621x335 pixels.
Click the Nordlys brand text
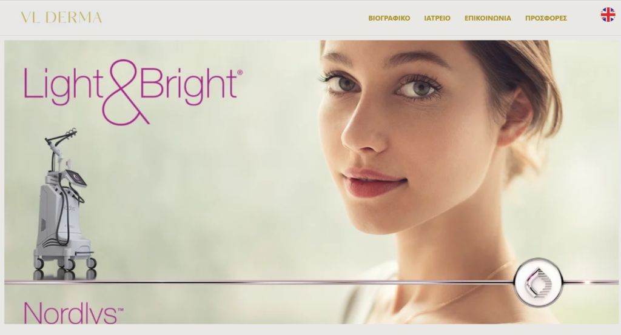pos(70,313)
